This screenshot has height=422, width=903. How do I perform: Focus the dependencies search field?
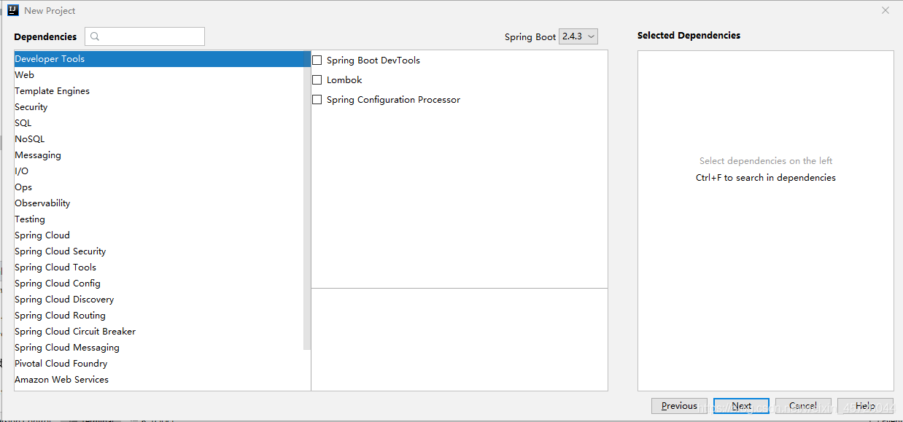coord(144,36)
